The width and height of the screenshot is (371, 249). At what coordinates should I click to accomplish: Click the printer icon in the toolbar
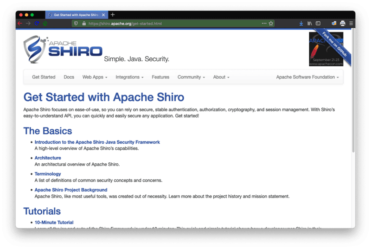pyautogui.click(x=342, y=23)
